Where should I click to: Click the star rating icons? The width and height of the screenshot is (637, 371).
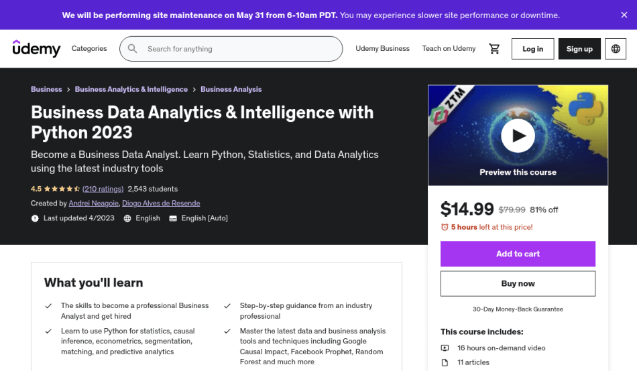[62, 189]
